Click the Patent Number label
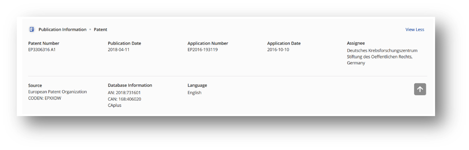 coord(44,43)
